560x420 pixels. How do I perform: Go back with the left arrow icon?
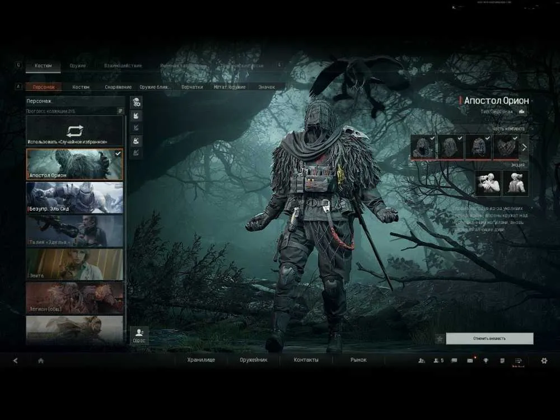pos(15,361)
